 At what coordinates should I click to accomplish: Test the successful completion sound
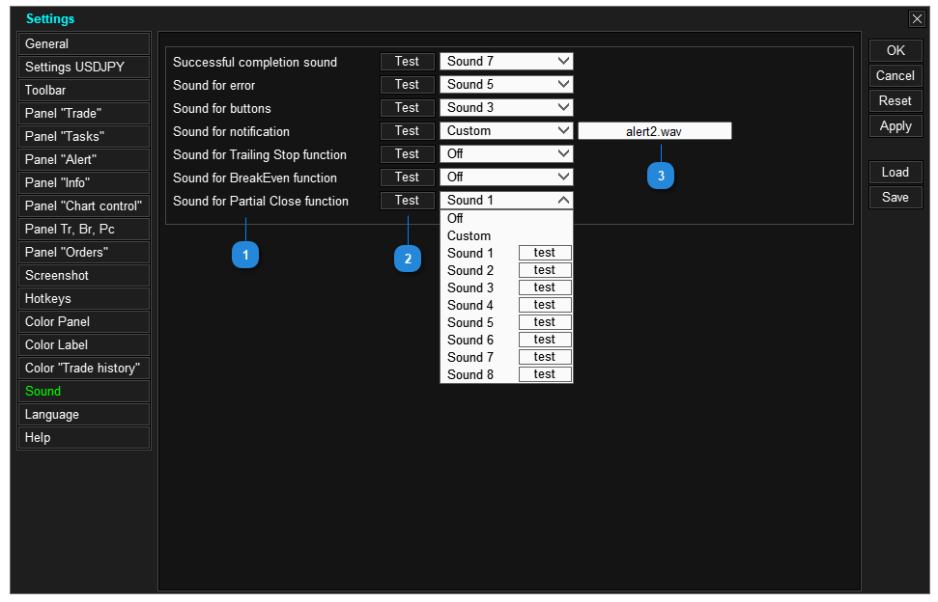(408, 62)
